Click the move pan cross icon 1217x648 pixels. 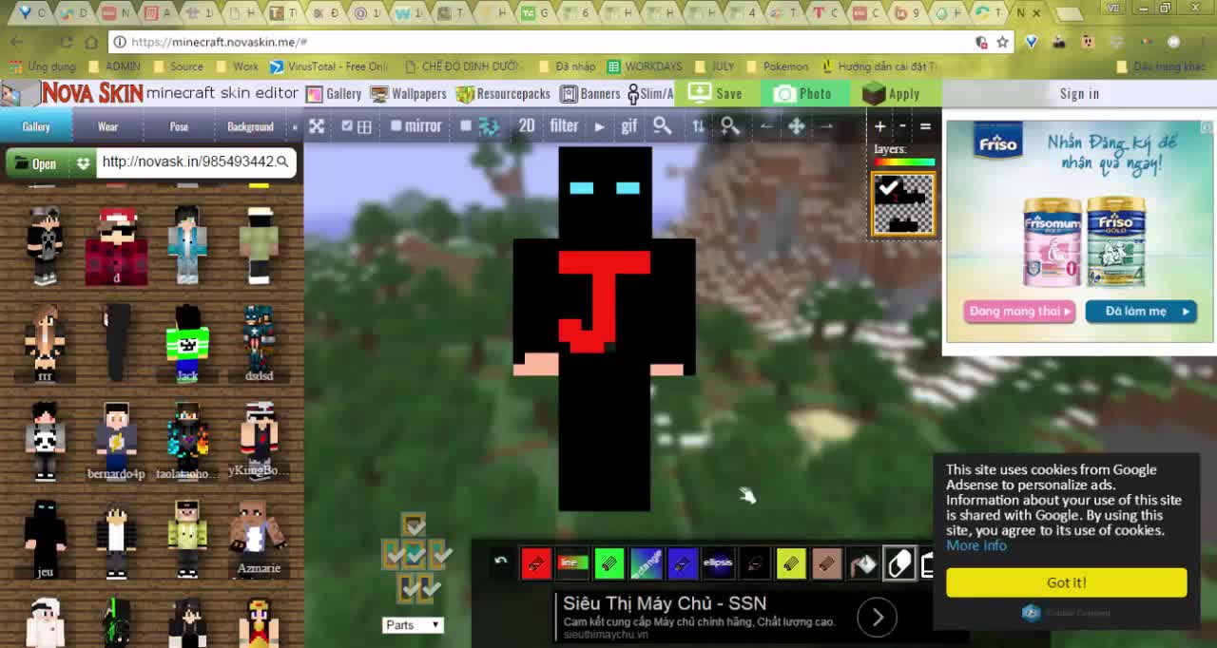[797, 126]
